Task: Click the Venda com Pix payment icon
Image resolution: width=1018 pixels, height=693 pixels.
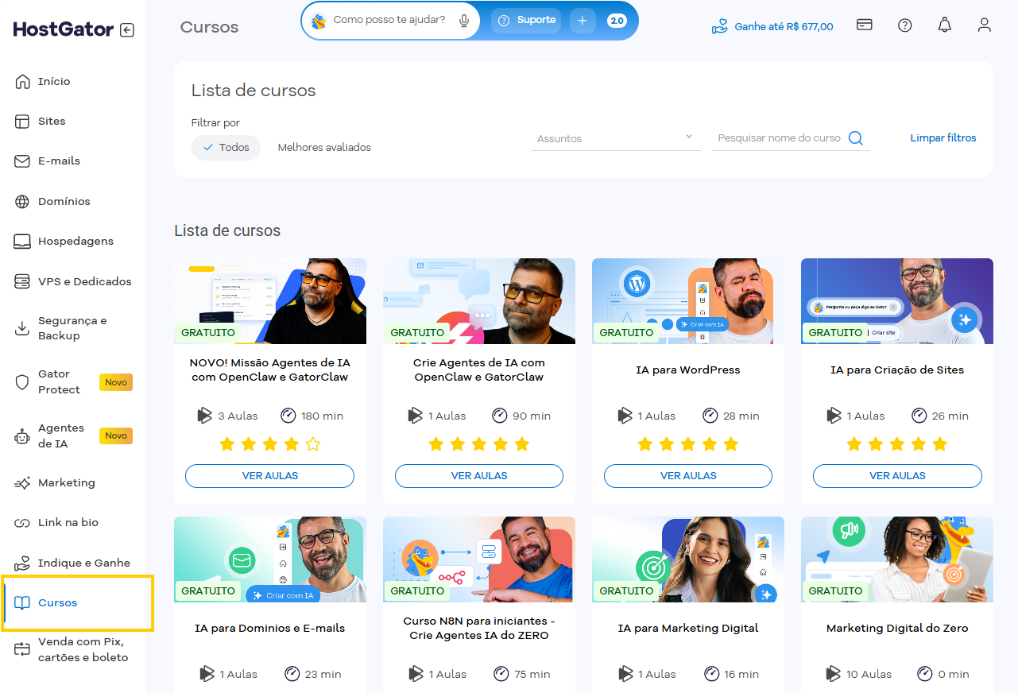Action: 22,649
